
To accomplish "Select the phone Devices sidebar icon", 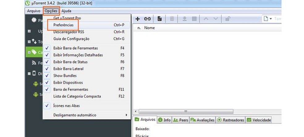I will [x=34, y=74].
